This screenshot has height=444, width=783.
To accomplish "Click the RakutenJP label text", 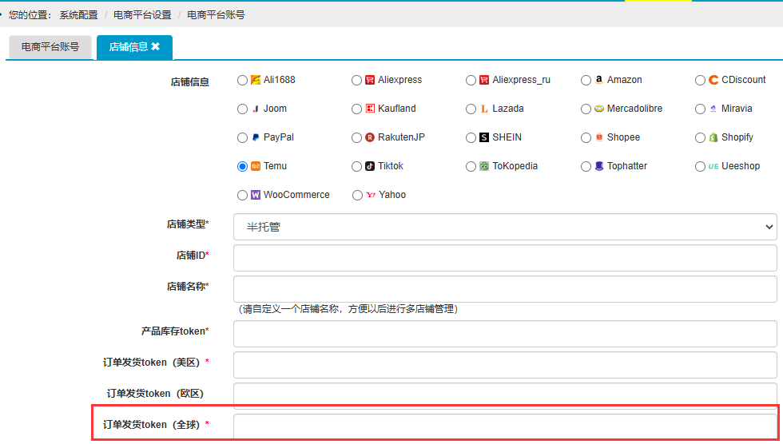I will coord(401,137).
